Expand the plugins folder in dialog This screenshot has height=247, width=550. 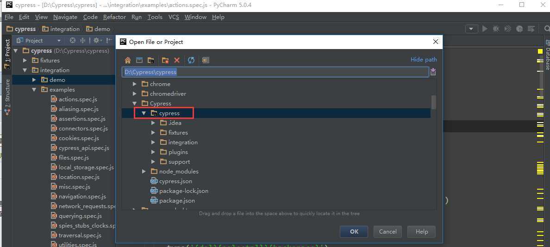(x=153, y=152)
